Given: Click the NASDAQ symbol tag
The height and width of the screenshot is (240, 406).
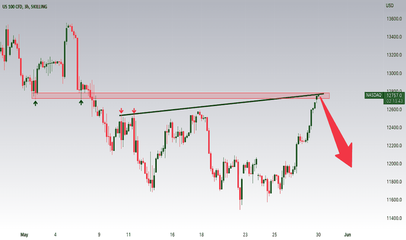Looking at the screenshot, I should point(373,95).
